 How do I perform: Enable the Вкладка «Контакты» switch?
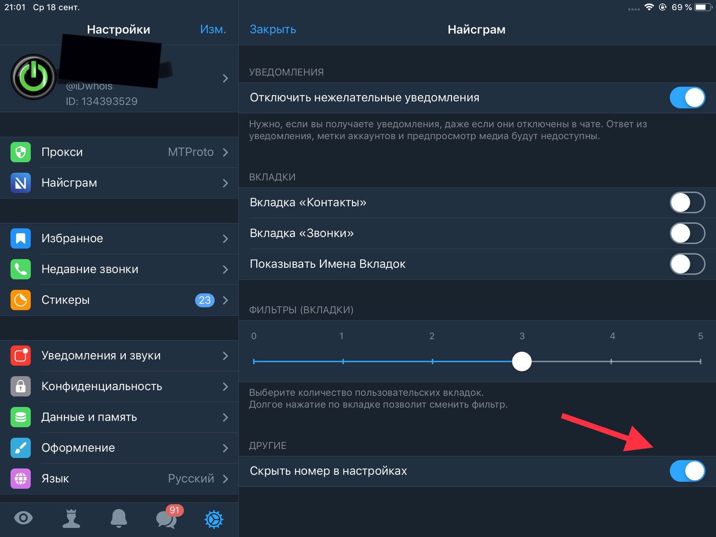(x=687, y=202)
